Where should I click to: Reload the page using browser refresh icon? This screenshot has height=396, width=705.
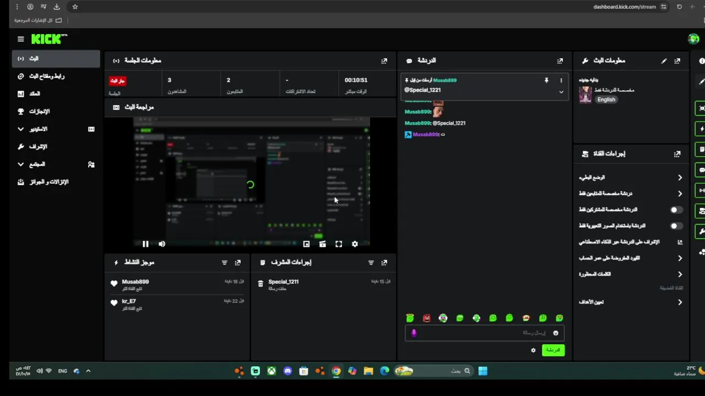(x=679, y=7)
